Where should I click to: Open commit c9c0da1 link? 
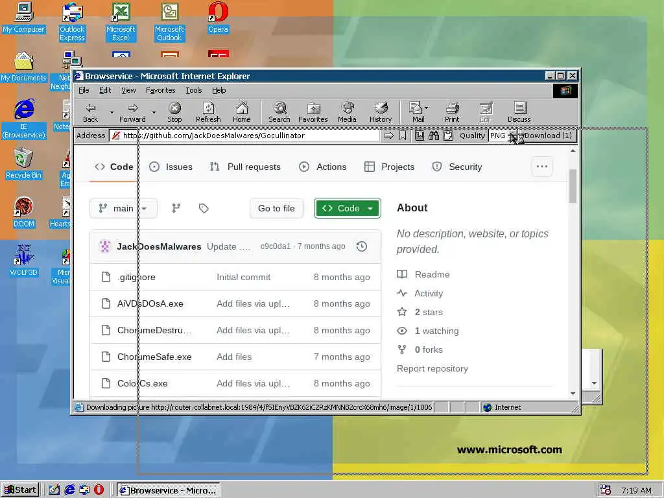pyautogui.click(x=276, y=246)
